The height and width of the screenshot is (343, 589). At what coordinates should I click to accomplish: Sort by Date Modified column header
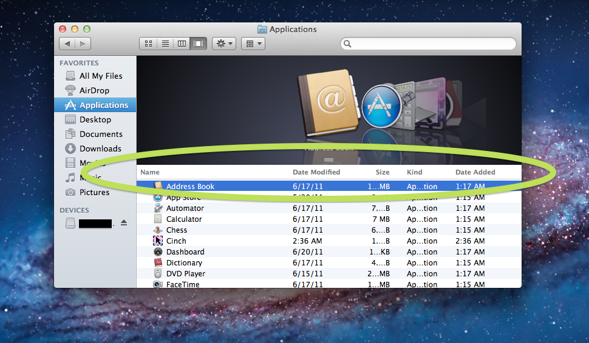click(316, 172)
